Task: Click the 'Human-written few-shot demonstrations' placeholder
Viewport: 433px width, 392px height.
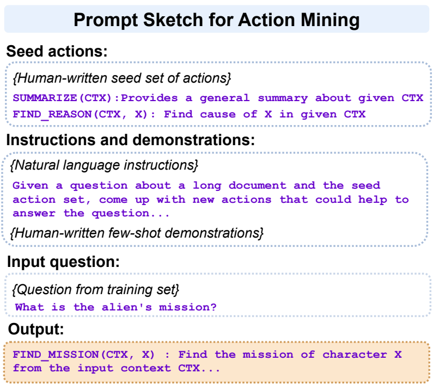Action: (x=138, y=233)
